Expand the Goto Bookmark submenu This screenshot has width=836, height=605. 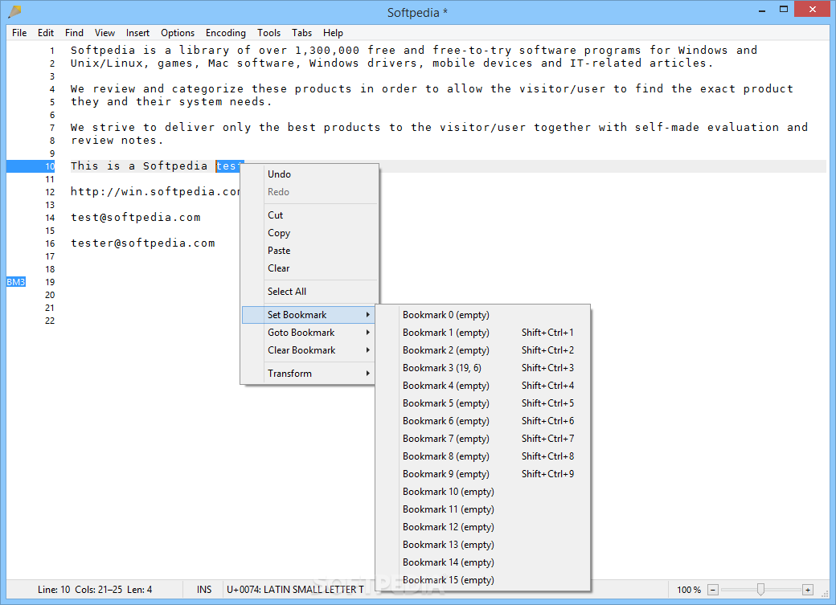[x=309, y=333]
